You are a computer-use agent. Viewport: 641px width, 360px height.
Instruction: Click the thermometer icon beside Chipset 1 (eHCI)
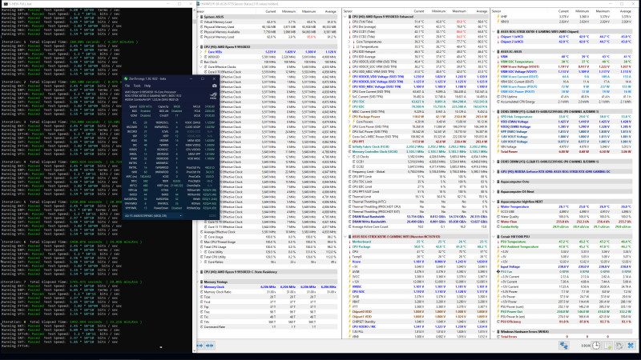498,36
